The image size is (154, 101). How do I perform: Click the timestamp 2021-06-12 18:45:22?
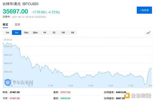[x=23, y=17]
